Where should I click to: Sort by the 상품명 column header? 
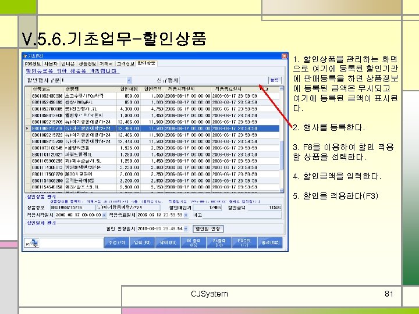(90, 88)
